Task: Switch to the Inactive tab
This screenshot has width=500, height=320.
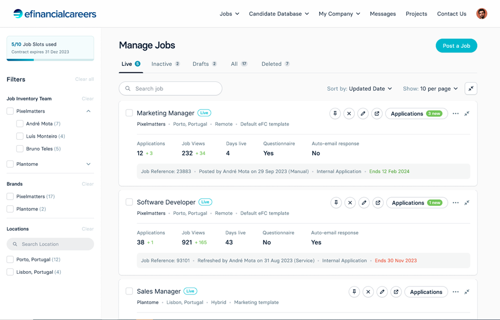Action: click(x=165, y=64)
